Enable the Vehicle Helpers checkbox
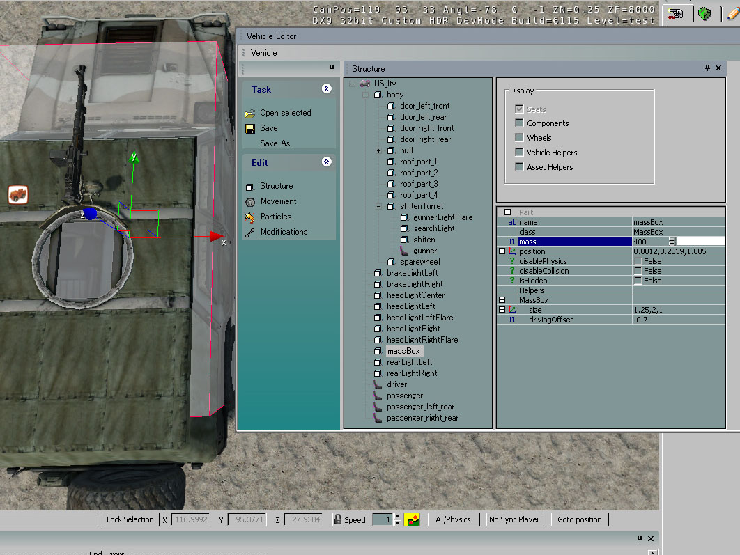This screenshot has width=740, height=555. pyautogui.click(x=519, y=153)
